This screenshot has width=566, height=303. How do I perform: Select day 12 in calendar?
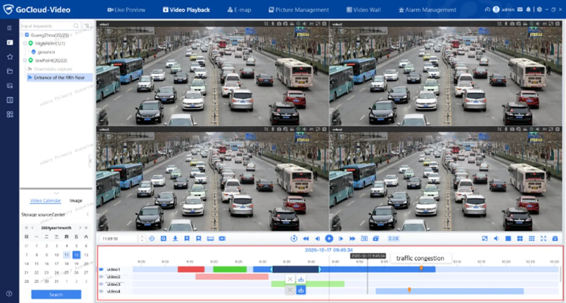(76, 255)
